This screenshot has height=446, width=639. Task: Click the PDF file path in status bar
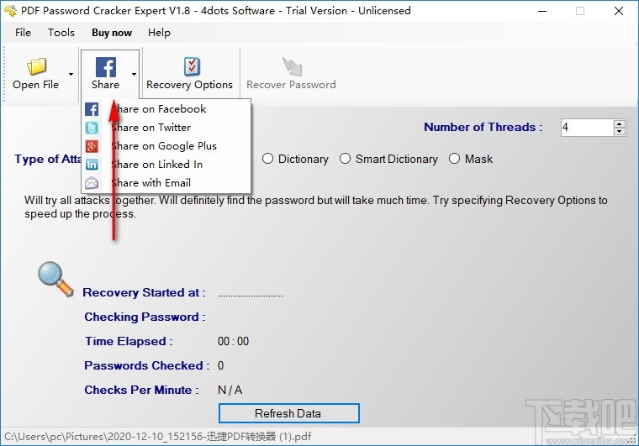tap(158, 437)
